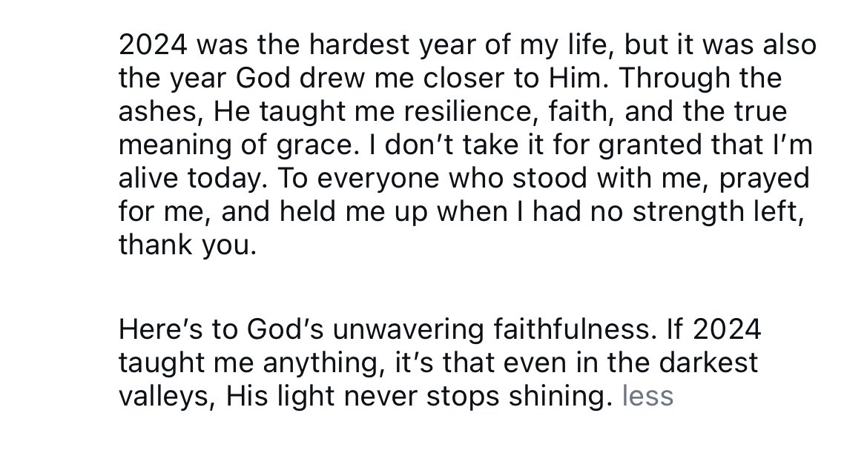Click the words "thank you." ending the first paragraph
This screenshot has width=867, height=453.
[x=187, y=245]
